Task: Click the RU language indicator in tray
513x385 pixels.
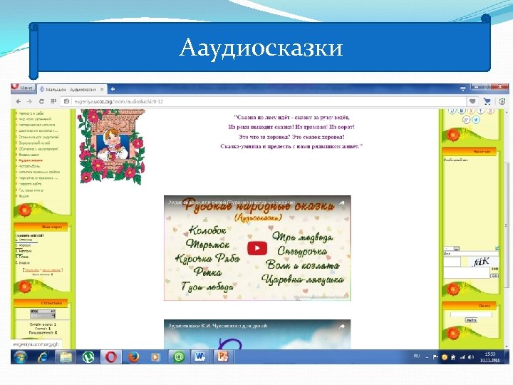Action: click(x=417, y=356)
